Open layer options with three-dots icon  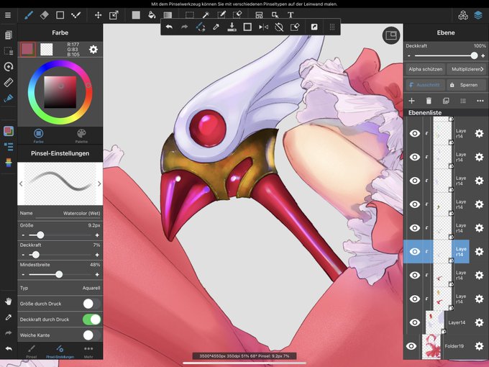480,101
